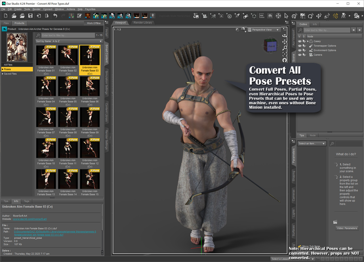Select the Unbroken Aim Female Base 07 thumbnail

[x=46, y=117]
